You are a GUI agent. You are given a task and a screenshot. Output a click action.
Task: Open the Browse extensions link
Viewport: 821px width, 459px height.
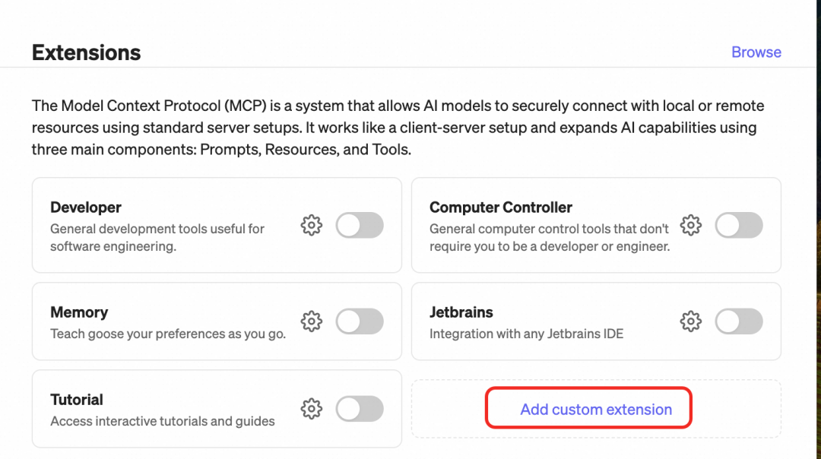[x=756, y=52]
